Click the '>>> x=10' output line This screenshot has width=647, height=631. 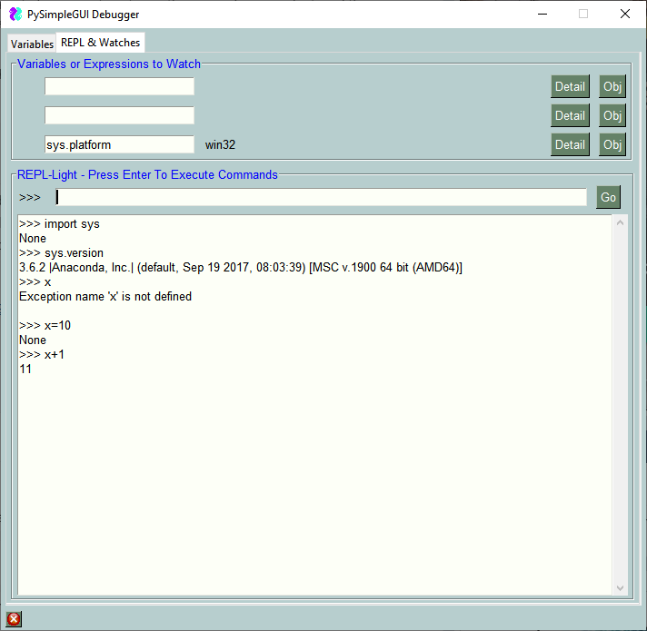tap(45, 326)
